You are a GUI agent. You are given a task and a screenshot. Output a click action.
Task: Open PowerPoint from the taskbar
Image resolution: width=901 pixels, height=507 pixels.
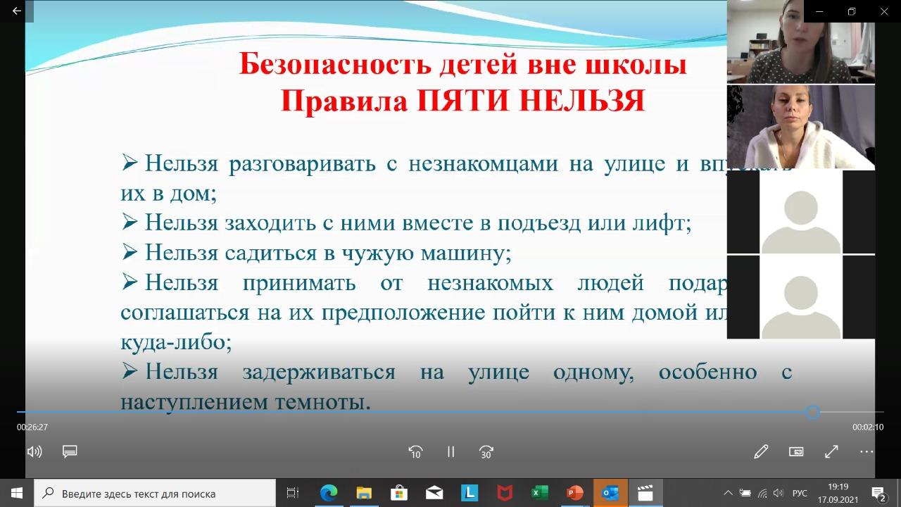pyautogui.click(x=575, y=493)
